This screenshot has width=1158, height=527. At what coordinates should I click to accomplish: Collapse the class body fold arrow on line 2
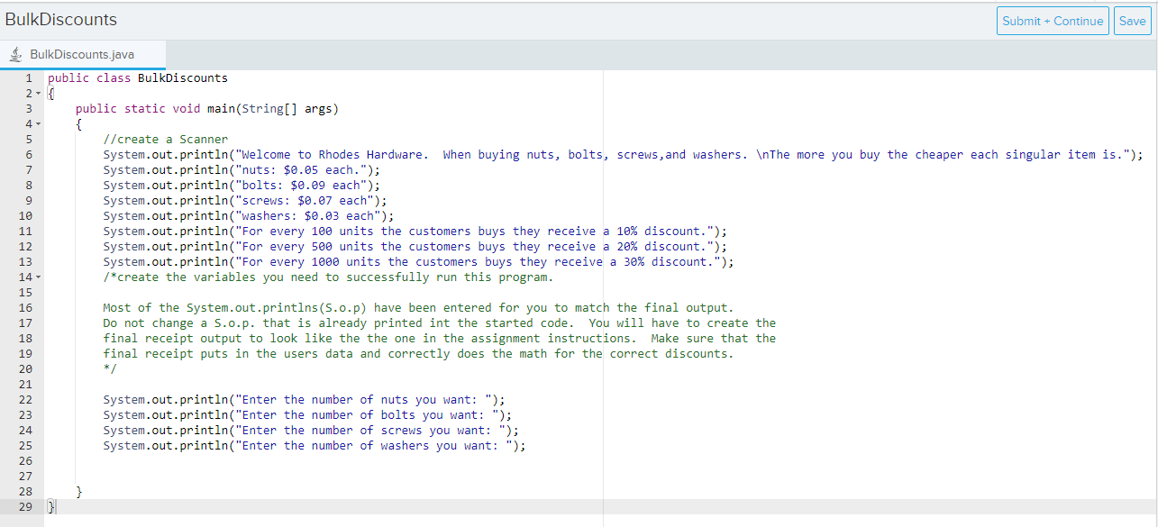40,93
